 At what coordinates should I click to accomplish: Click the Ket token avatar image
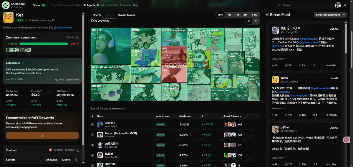coord(8,17)
